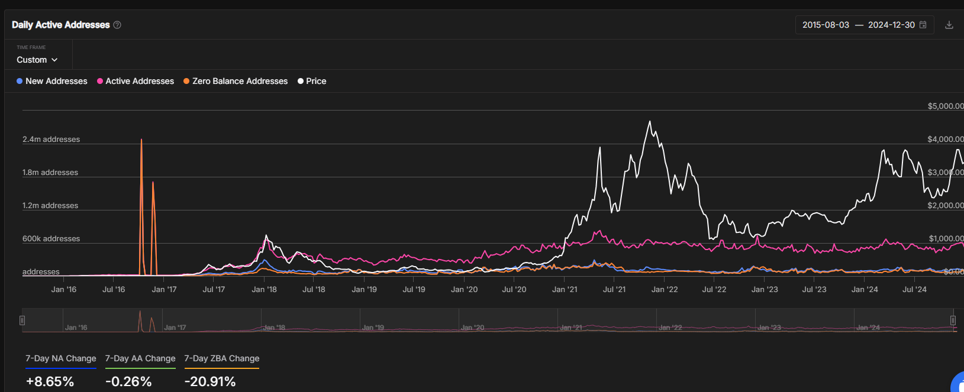The height and width of the screenshot is (392, 964).
Task: Select the 7-Day ZBA Change tab
Action: [x=222, y=358]
